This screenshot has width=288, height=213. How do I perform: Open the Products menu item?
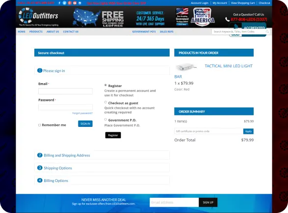[36, 31]
